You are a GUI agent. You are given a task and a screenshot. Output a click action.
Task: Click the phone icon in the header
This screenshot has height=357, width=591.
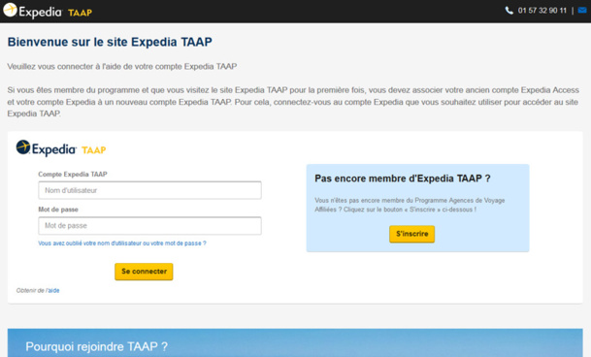509,11
